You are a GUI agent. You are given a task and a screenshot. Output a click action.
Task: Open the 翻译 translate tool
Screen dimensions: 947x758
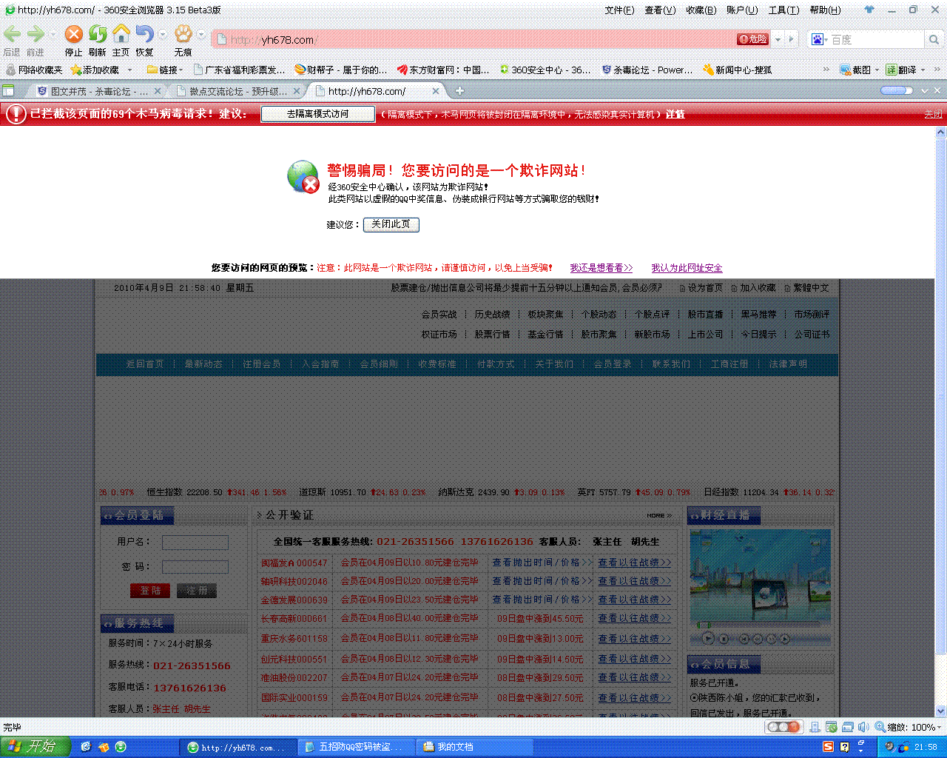click(901, 70)
